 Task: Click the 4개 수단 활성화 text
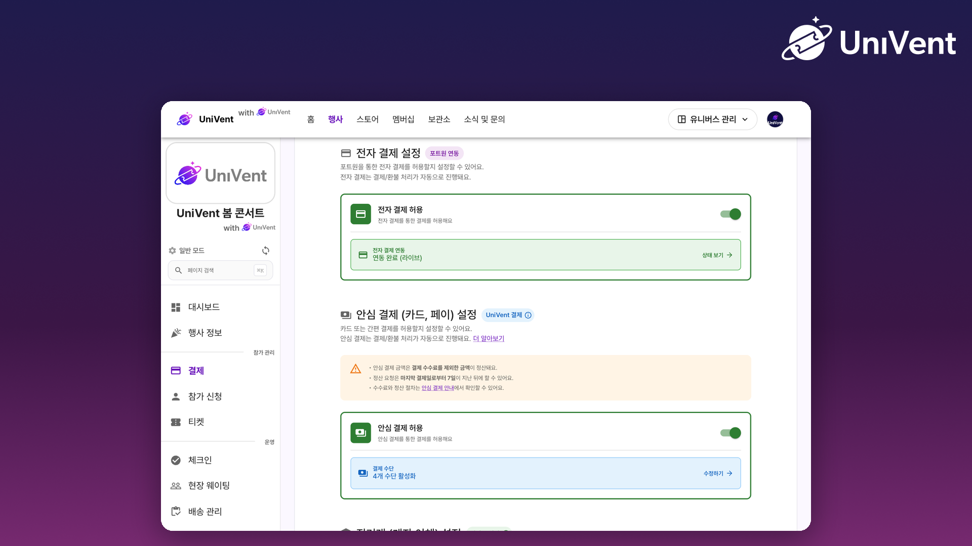click(x=394, y=476)
